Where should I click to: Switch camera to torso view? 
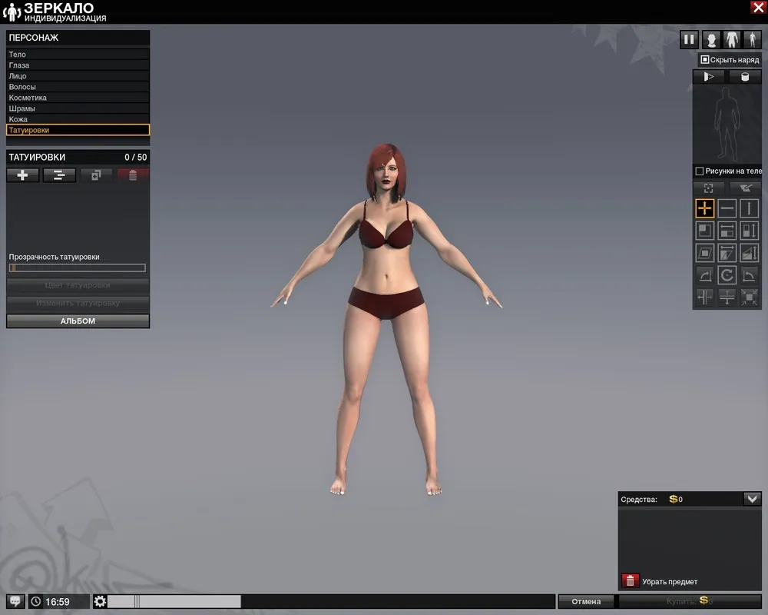click(x=732, y=39)
